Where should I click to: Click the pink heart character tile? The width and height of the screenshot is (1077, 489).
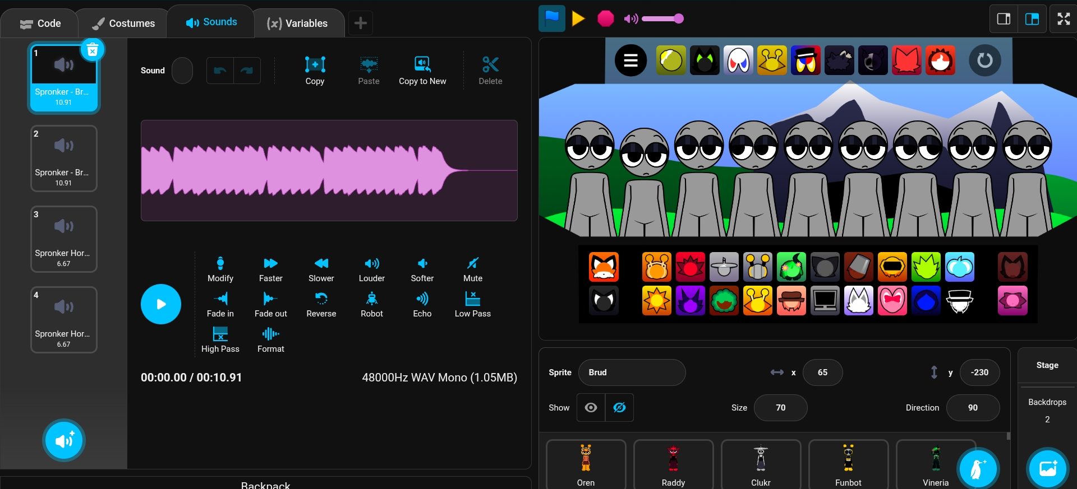point(892,300)
